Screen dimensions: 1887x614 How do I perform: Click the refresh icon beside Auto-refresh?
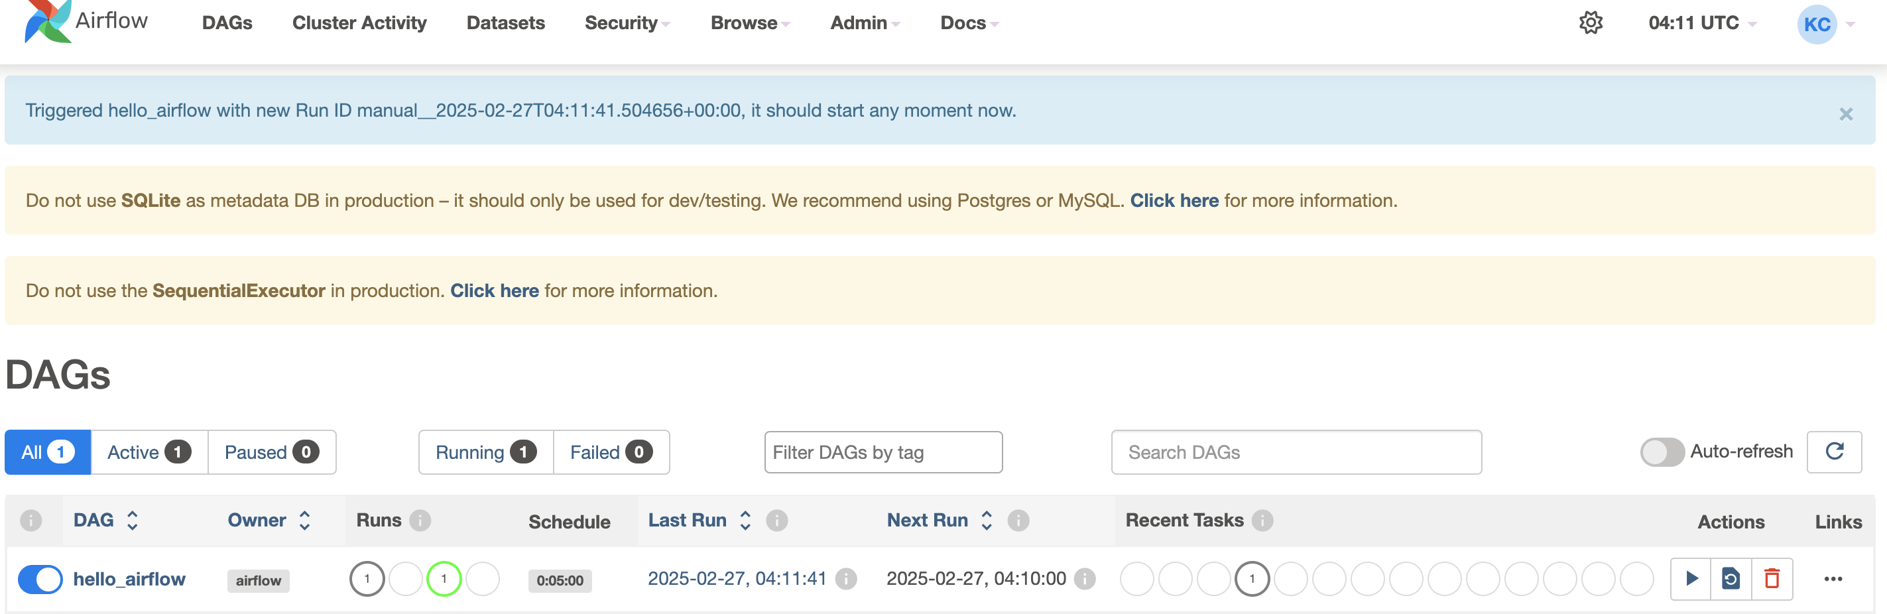[x=1833, y=452]
